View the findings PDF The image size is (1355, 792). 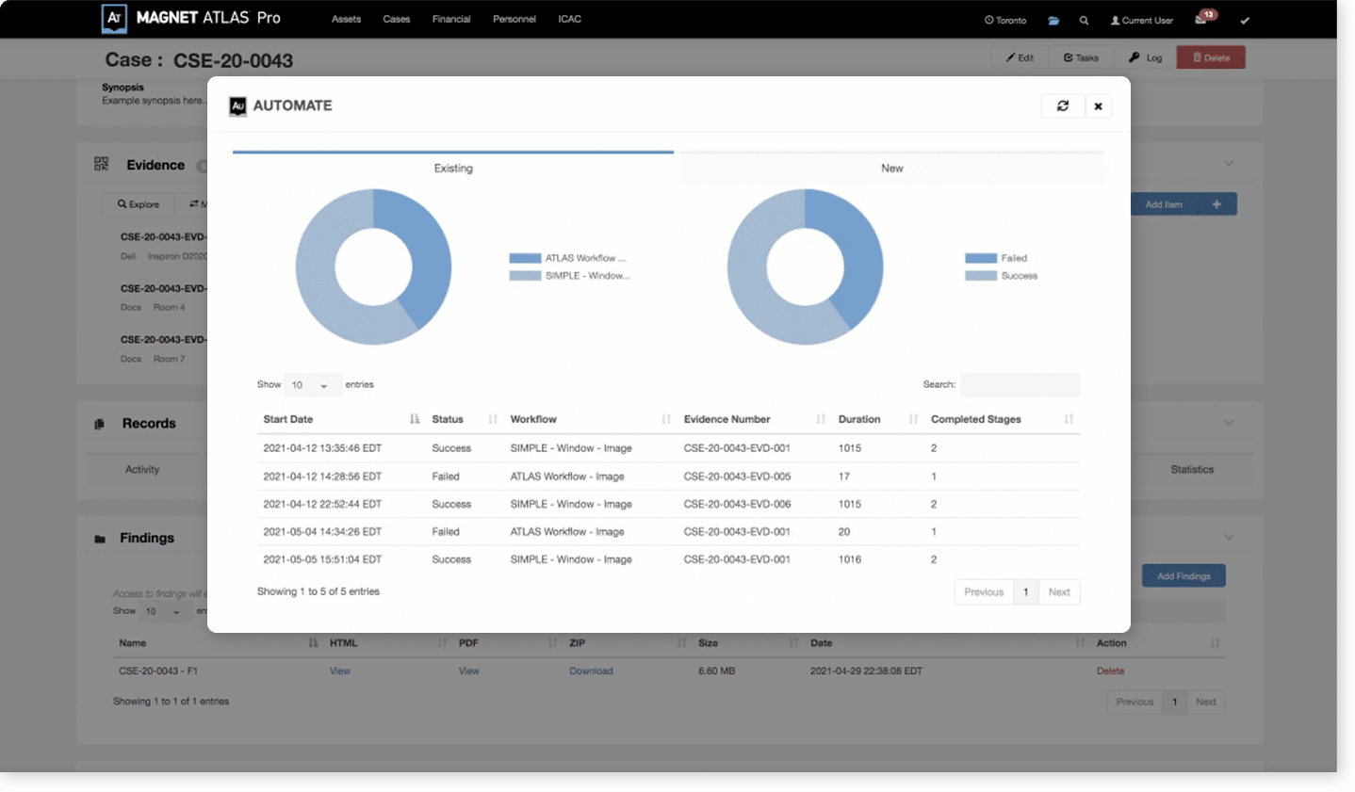click(x=469, y=671)
